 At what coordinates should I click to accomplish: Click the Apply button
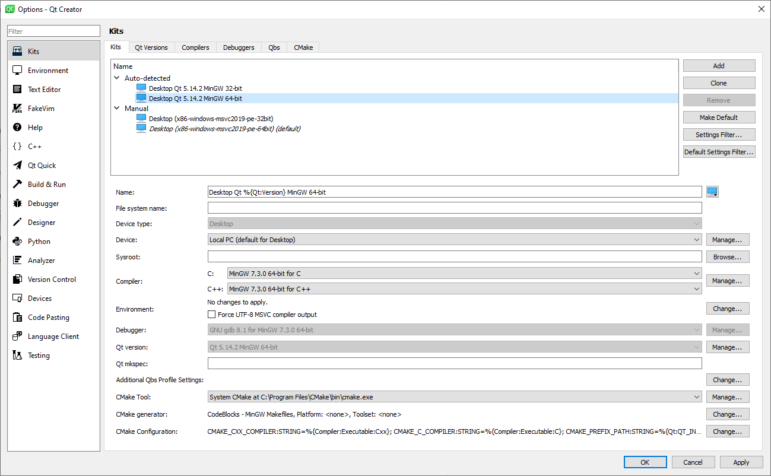[x=741, y=462]
